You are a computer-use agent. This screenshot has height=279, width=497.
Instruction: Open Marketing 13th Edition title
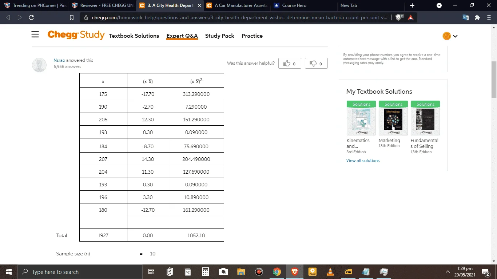pos(389,140)
